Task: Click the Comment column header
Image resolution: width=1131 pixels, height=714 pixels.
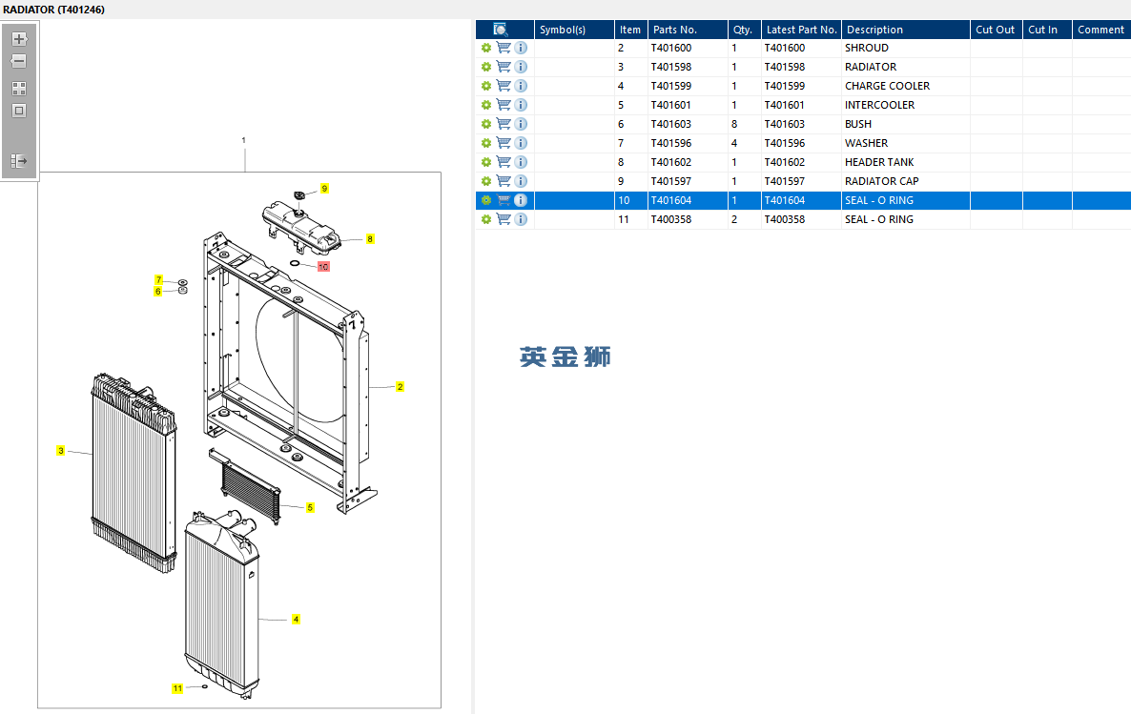Action: tap(1101, 30)
